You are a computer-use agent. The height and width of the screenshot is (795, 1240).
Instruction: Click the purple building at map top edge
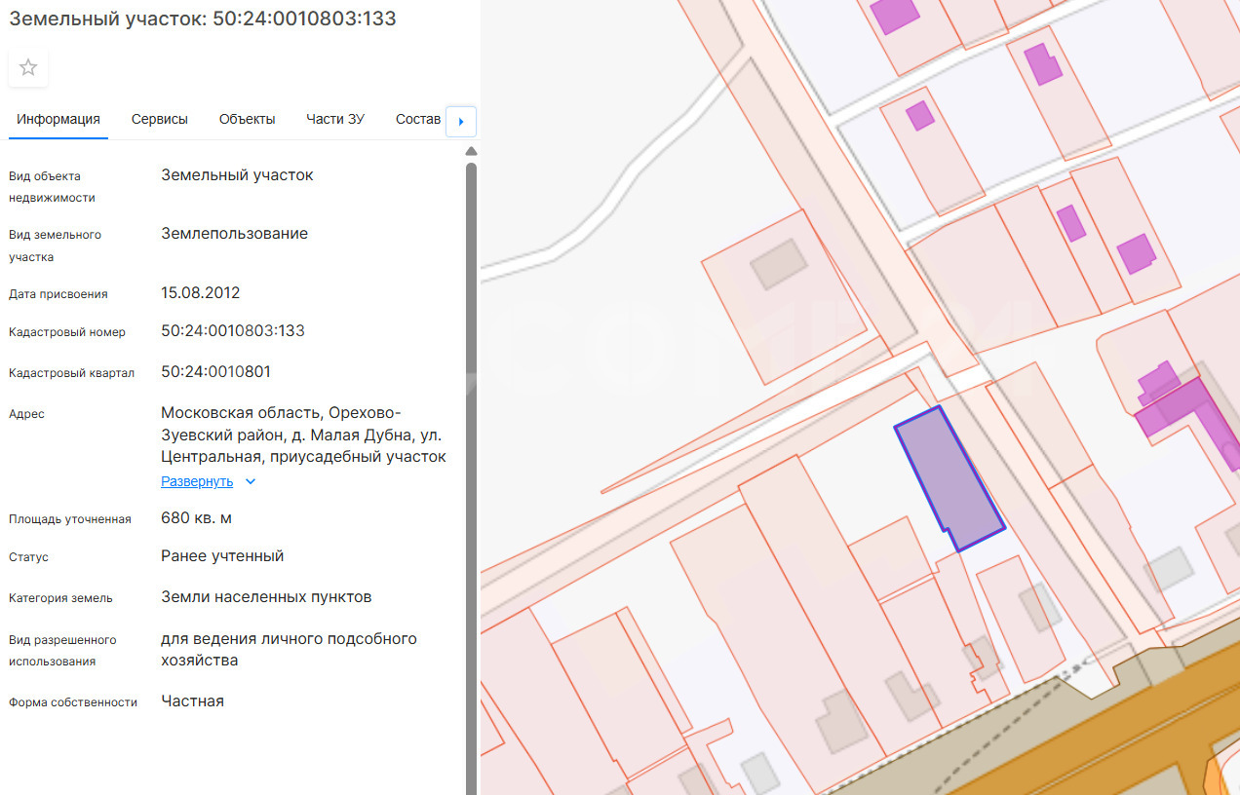894,15
